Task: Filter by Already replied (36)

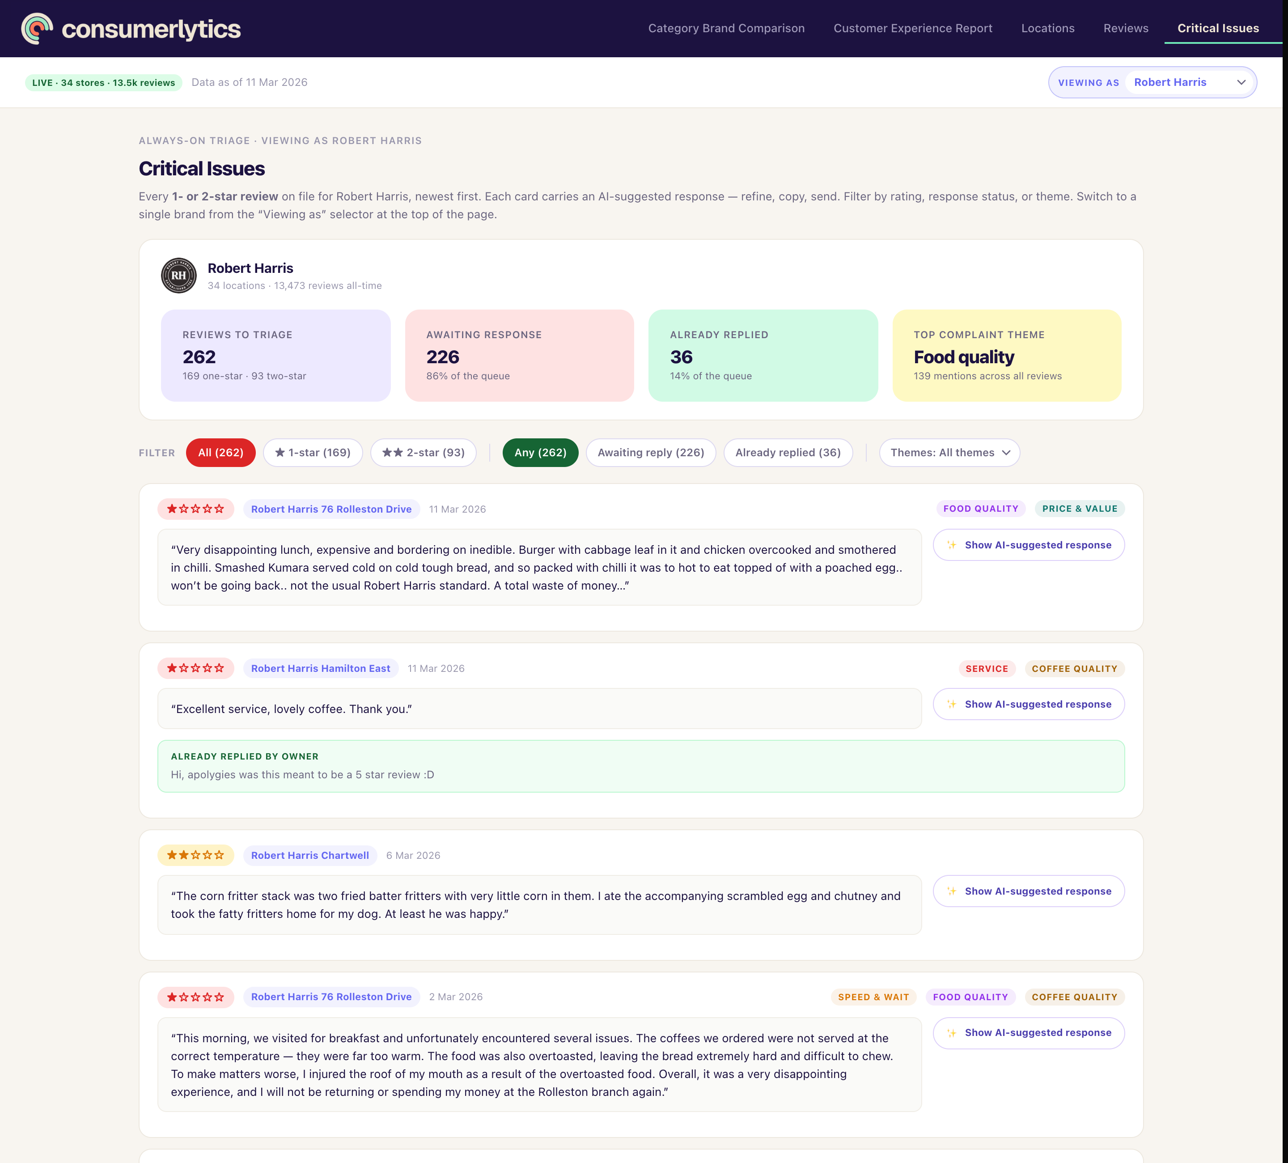Action: pos(788,452)
